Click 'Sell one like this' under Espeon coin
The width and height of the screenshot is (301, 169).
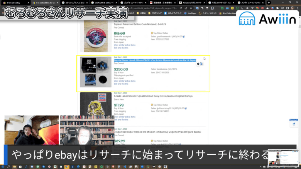[x=121, y=48]
